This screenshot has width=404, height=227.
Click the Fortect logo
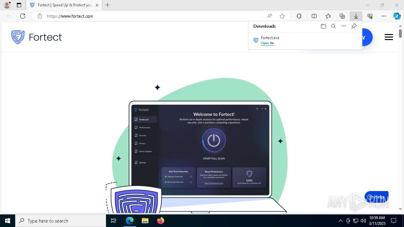pos(36,37)
